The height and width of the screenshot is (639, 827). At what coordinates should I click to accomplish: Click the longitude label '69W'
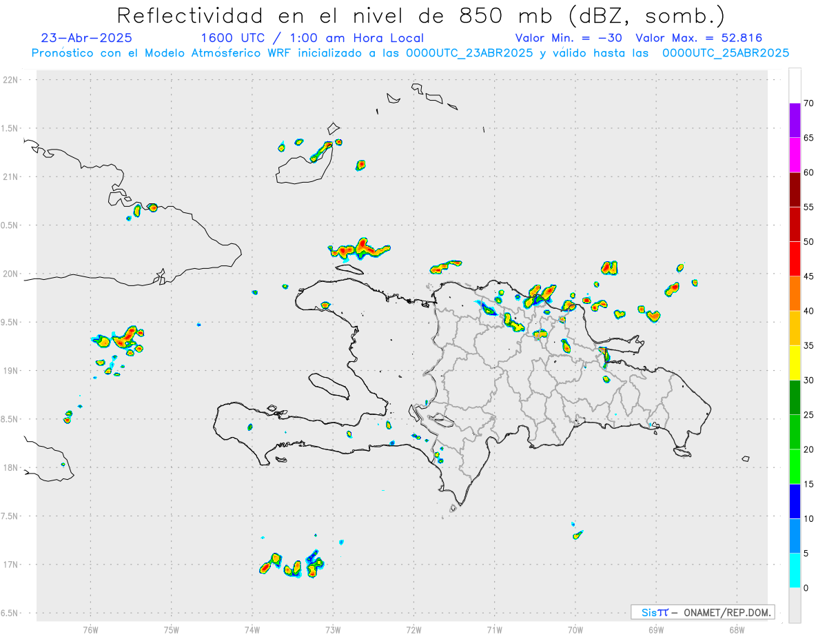coord(656,630)
